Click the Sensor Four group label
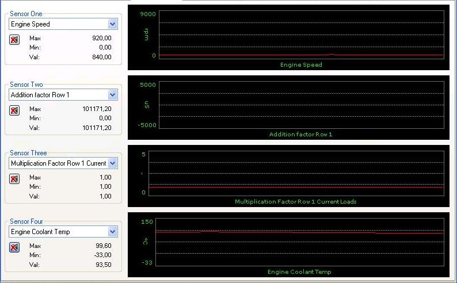Viewport: 457px width, 283px height. tap(26, 221)
